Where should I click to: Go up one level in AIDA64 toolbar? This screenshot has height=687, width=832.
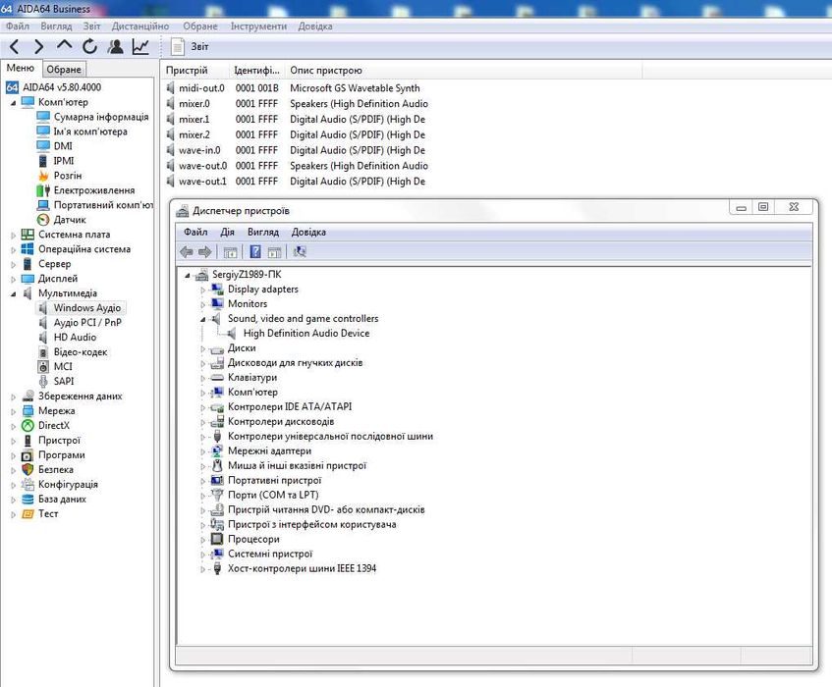64,45
